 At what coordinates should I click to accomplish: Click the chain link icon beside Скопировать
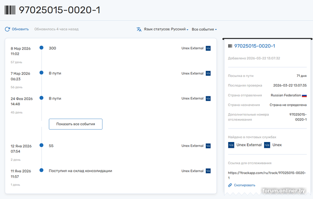pyautogui.click(x=230, y=185)
